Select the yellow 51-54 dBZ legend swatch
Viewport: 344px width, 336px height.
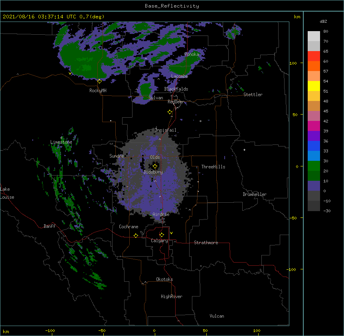(314, 86)
